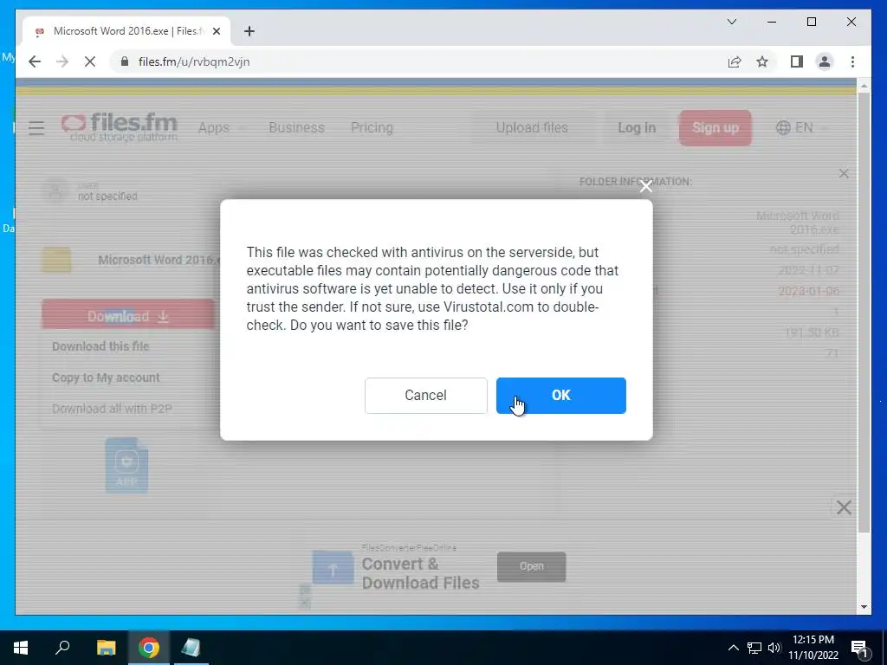
Task: Click the red Download button
Action: click(128, 315)
